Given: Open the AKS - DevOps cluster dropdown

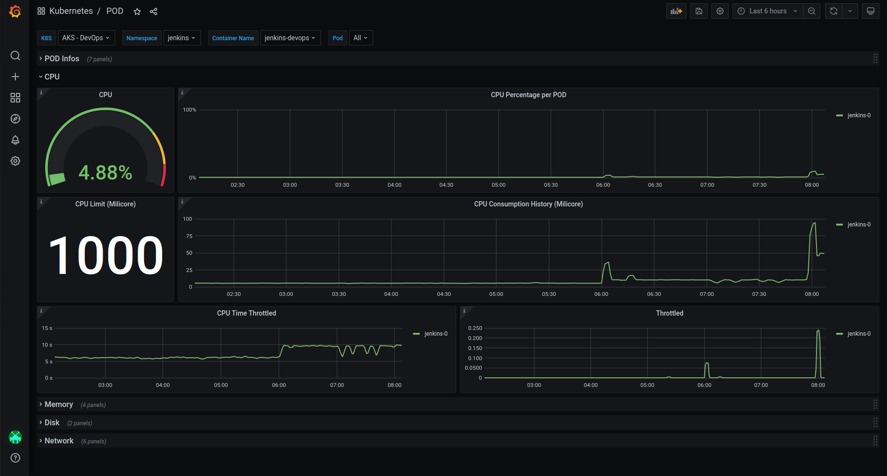Looking at the screenshot, I should (x=86, y=38).
